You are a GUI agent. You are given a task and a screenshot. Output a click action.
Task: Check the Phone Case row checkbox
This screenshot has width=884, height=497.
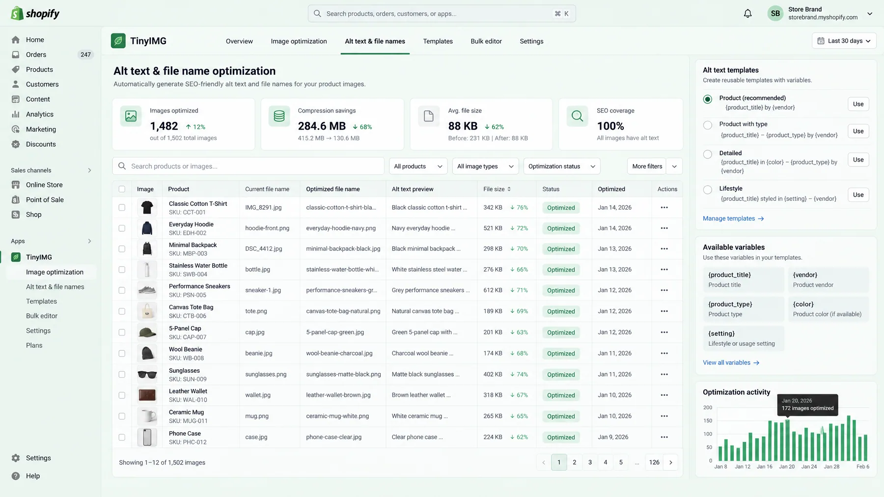[122, 438]
